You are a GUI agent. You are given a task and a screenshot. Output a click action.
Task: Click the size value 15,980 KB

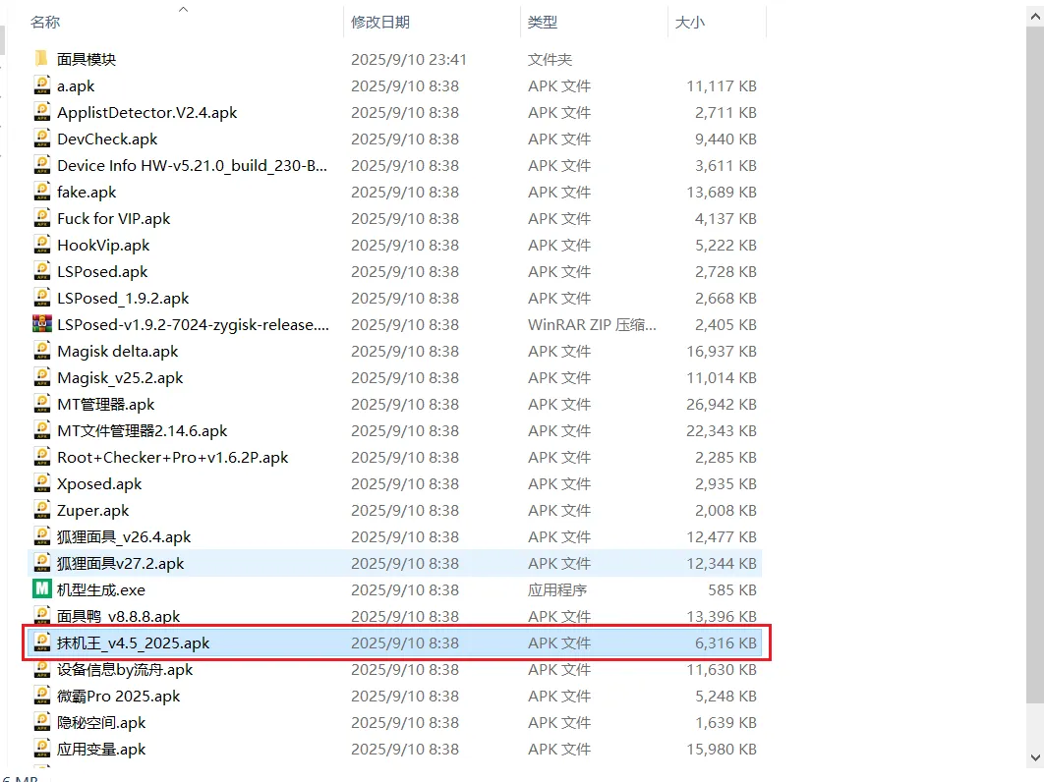722,749
